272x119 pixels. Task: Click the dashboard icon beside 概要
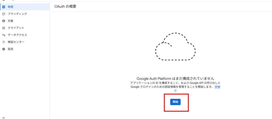3,7
